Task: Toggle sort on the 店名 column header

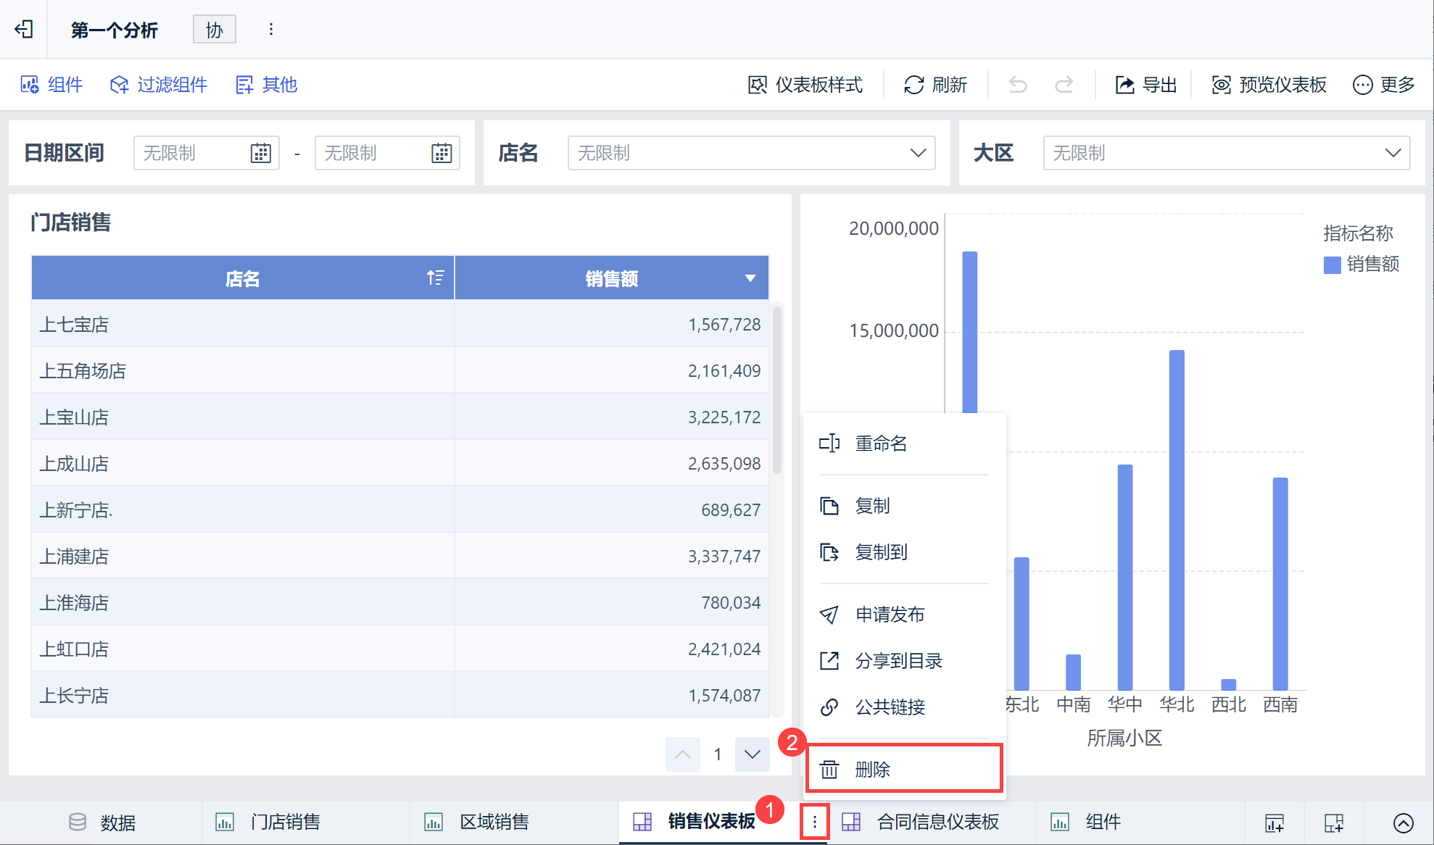Action: pyautogui.click(x=435, y=278)
